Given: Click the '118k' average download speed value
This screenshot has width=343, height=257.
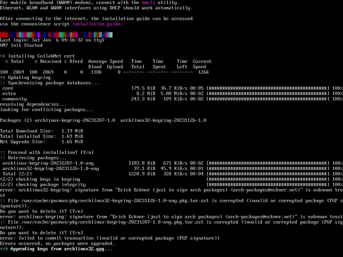Looking at the screenshot, I should coord(96,72).
